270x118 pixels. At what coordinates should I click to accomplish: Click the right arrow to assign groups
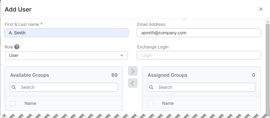click(133, 71)
